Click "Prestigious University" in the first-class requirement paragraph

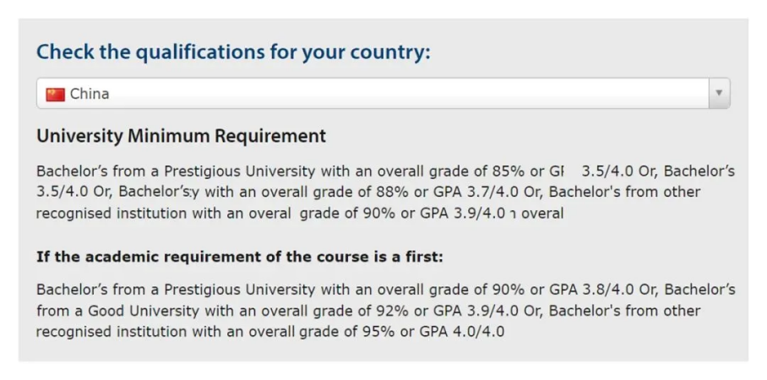pos(240,290)
